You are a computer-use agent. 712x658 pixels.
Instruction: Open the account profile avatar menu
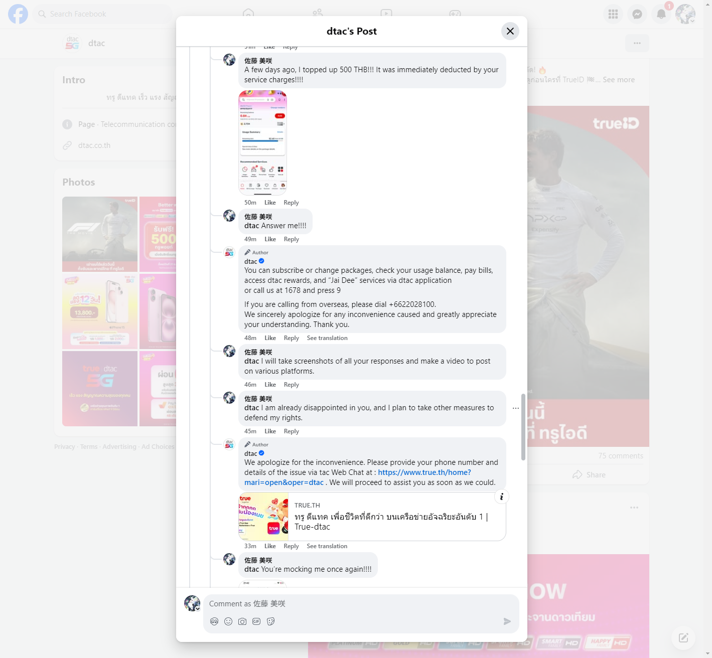(685, 14)
